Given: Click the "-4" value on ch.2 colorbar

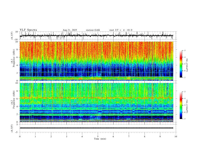Looking at the screenshot, I should (184, 98).
